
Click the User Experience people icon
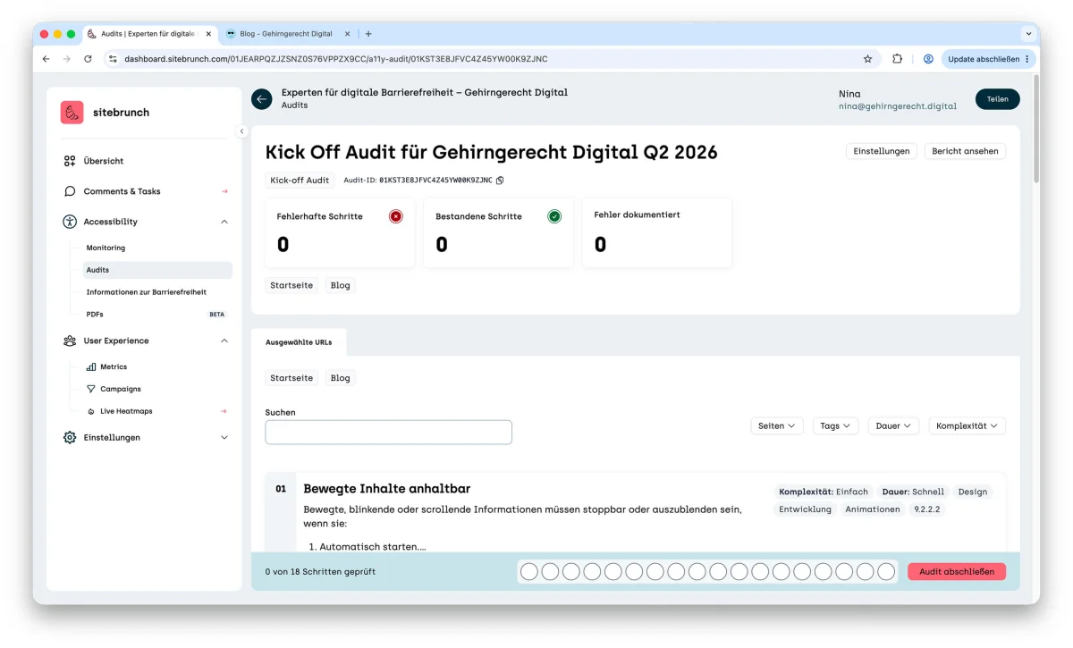[x=70, y=341]
